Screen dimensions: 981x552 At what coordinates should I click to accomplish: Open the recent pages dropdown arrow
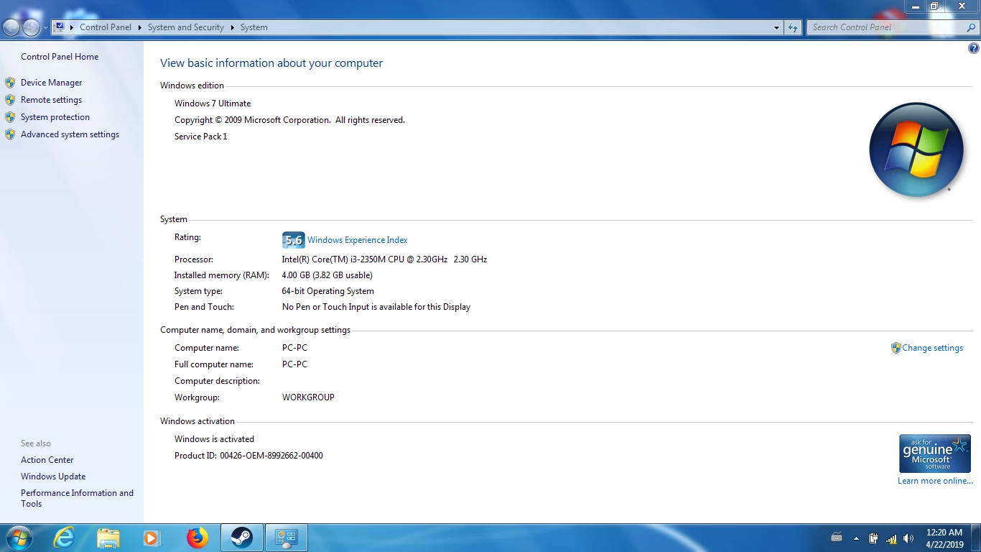tap(45, 28)
